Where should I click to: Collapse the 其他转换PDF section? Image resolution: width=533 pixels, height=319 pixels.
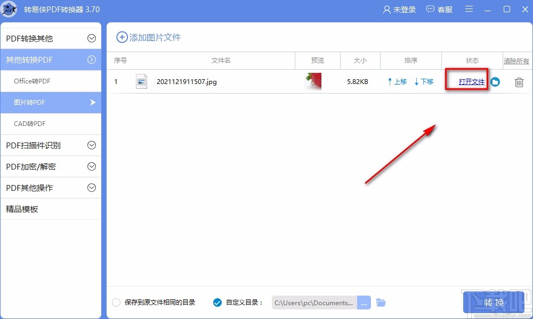pos(51,60)
